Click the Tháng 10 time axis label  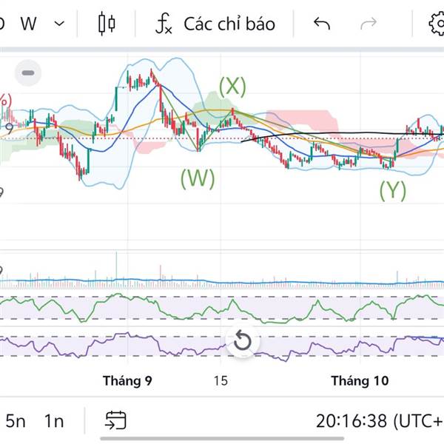(360, 381)
